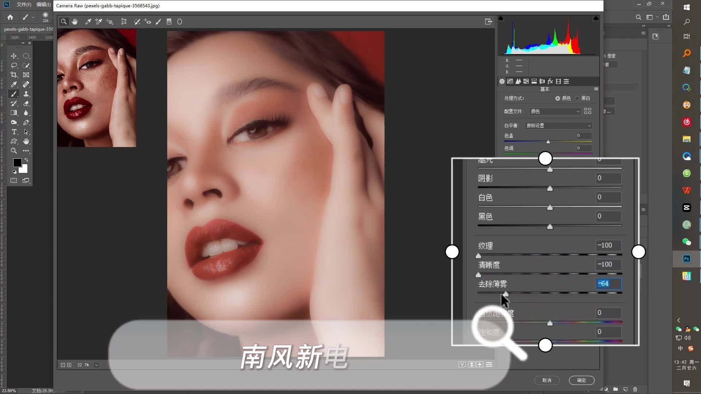Image resolution: width=701 pixels, height=394 pixels.
Task: Open the Tone Curve panel tab
Action: point(510,81)
